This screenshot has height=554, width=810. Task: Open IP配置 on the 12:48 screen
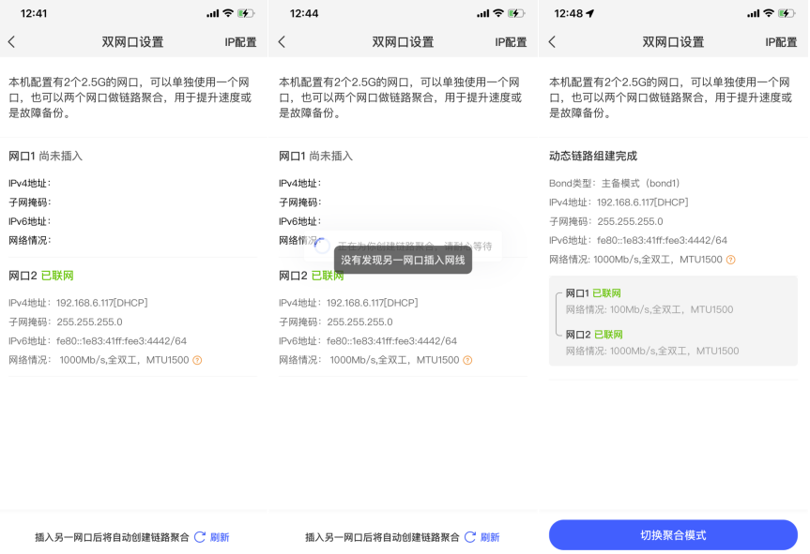point(781,42)
